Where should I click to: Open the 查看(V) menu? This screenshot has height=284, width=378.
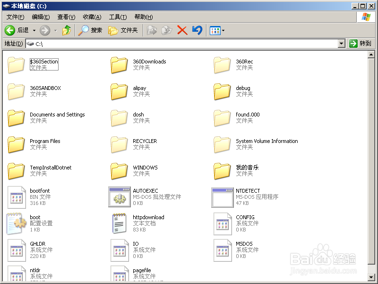coord(66,17)
